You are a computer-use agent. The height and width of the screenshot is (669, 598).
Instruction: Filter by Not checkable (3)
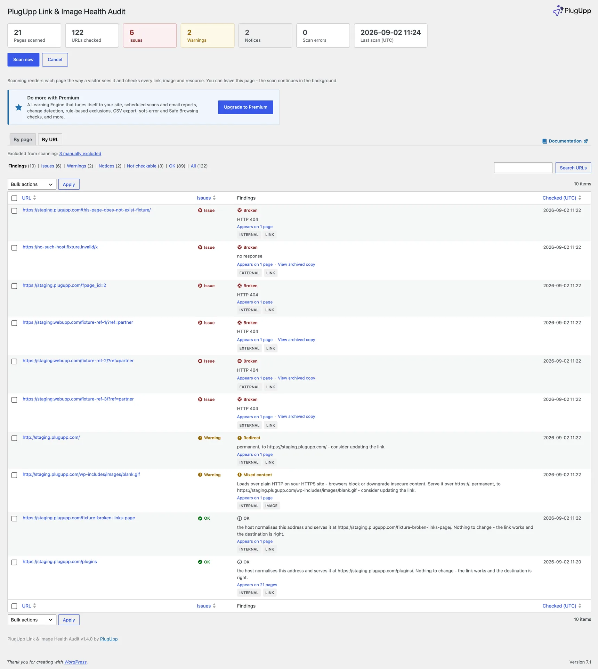[142, 166]
